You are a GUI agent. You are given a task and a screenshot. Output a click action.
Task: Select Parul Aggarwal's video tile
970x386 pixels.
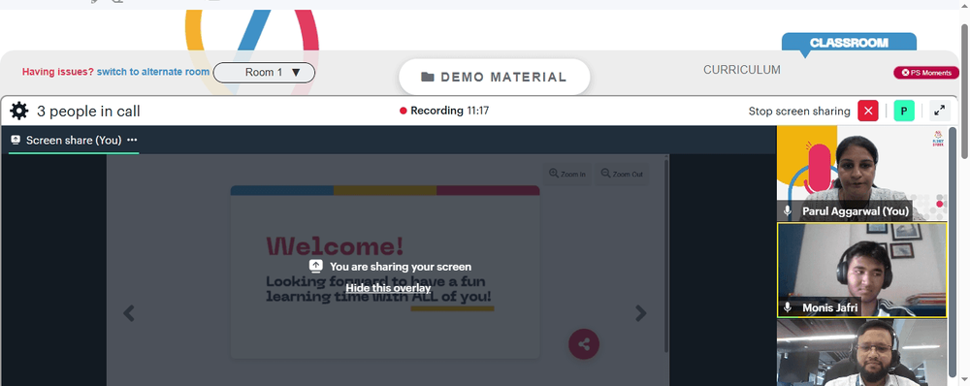(861, 174)
